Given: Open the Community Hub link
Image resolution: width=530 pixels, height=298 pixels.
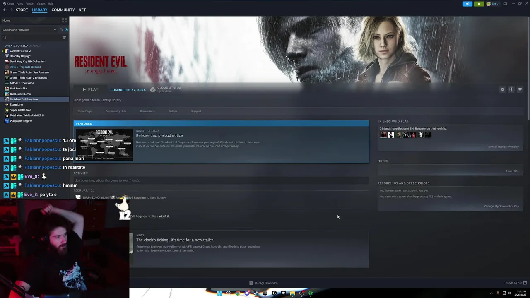Looking at the screenshot, I should pos(116,111).
